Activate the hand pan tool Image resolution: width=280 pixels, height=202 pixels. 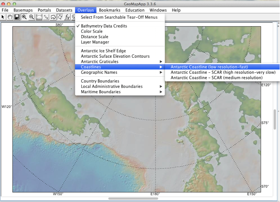pyautogui.click(x=11, y=17)
